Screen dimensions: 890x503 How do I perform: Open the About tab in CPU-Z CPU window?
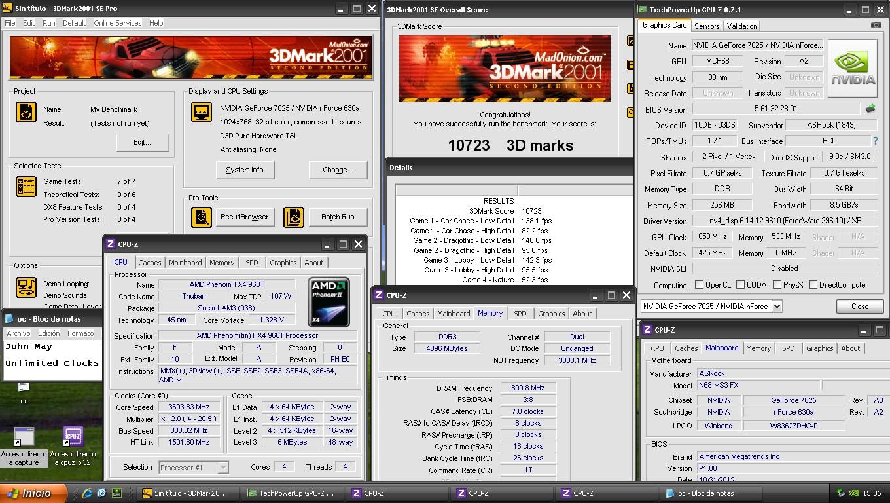point(313,263)
